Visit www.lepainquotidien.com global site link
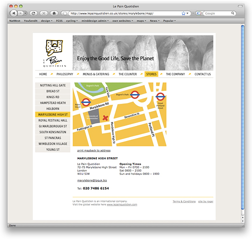This screenshot has width=252, height=239. click(x=122, y=205)
